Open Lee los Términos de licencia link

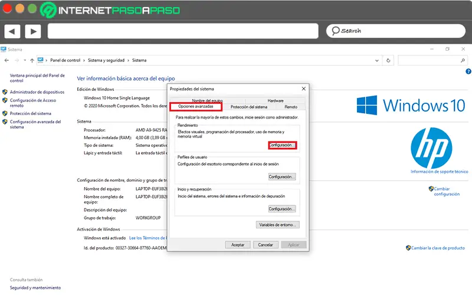(147, 238)
